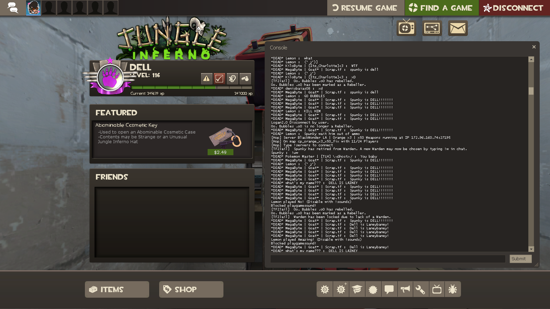Click console line 'KILL HIM' from Lemon
Image resolution: width=550 pixels, height=309 pixels.
pos(296,111)
